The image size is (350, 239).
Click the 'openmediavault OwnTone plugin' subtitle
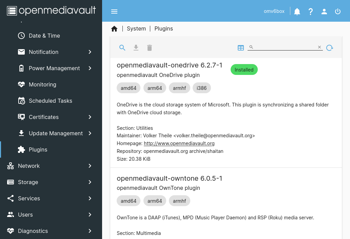[158, 188]
